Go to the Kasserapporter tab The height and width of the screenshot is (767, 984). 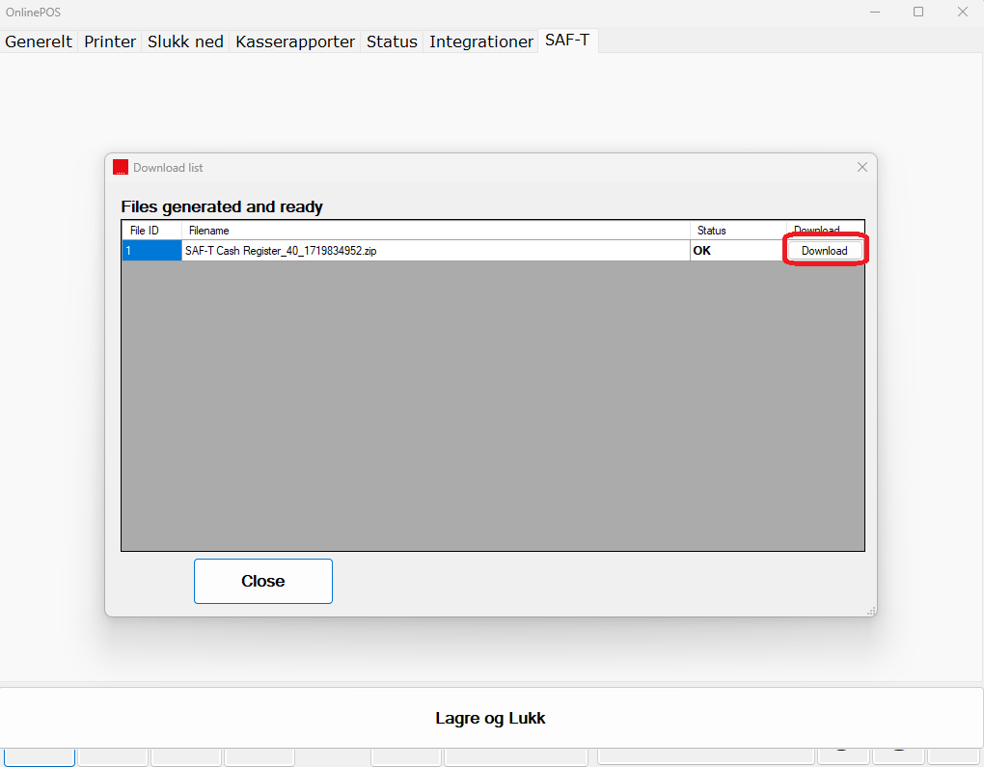pyautogui.click(x=295, y=41)
